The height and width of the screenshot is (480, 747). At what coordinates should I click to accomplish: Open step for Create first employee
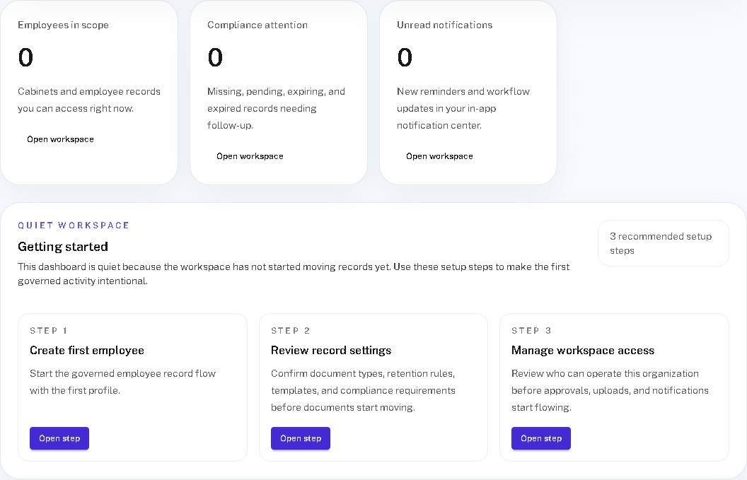[x=59, y=438]
